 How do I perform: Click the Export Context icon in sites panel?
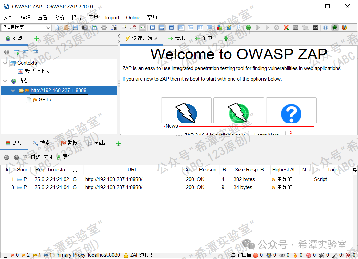[x=35, y=52]
